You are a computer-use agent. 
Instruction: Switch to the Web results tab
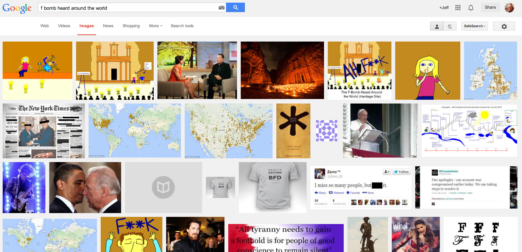(45, 26)
